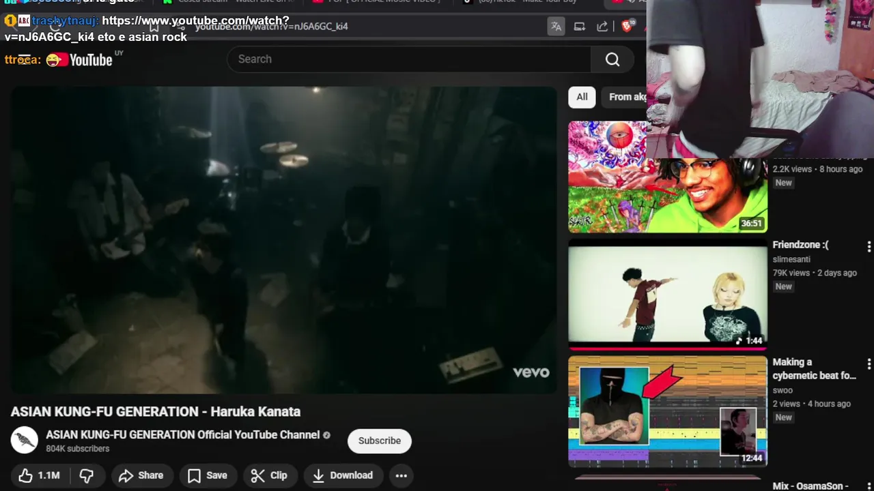The image size is (874, 491).
Task: Click the 'Friendzone :(' video title
Action: pos(800,245)
